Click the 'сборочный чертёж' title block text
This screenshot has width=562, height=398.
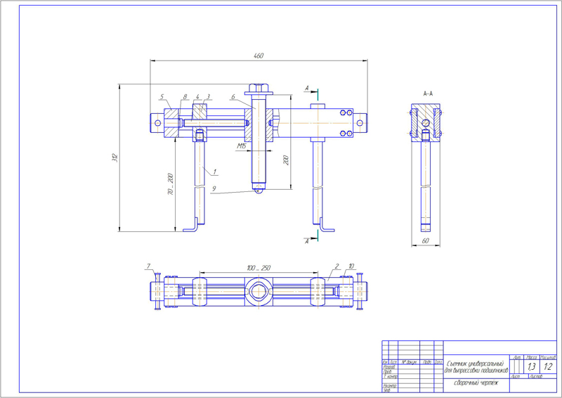(x=476, y=383)
